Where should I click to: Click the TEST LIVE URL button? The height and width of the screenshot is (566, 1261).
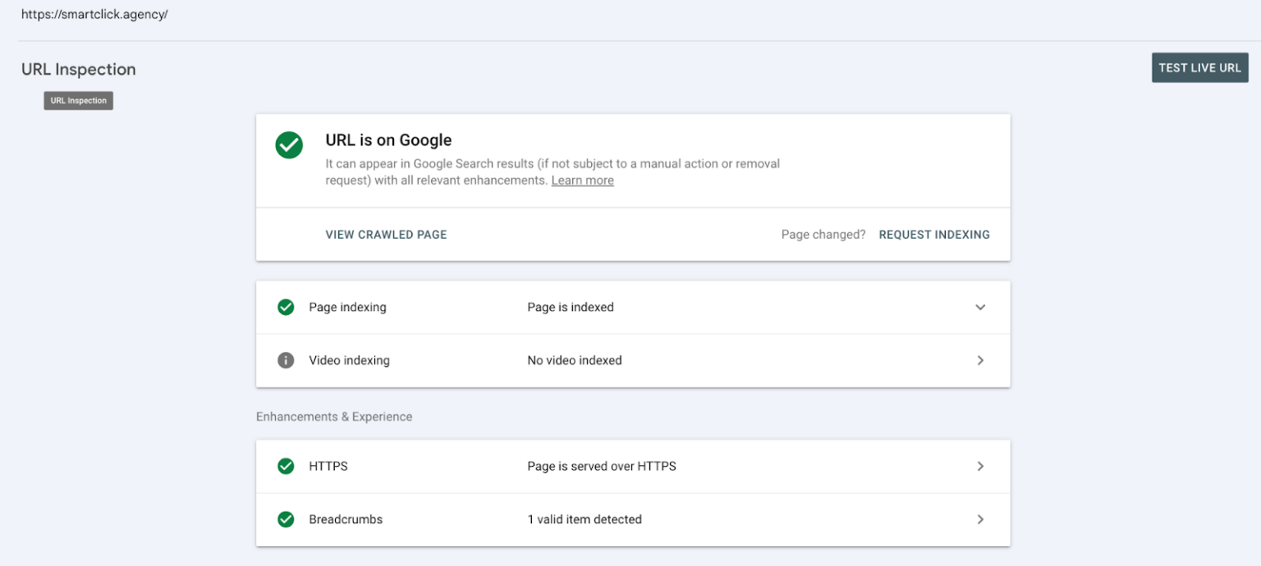coord(1199,67)
